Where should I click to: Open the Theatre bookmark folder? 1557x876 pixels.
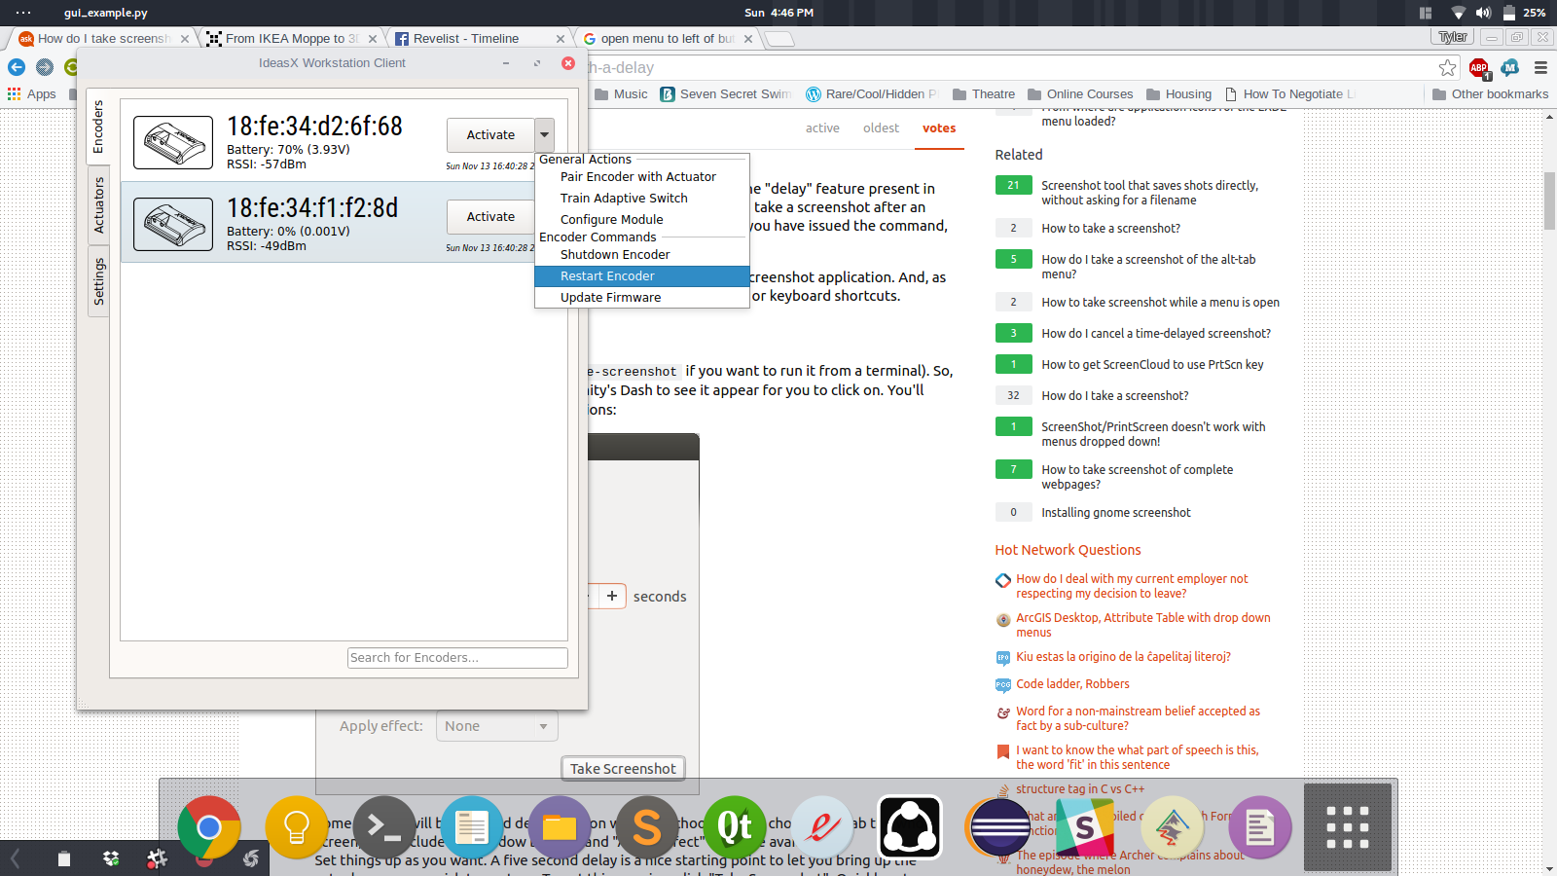click(983, 94)
